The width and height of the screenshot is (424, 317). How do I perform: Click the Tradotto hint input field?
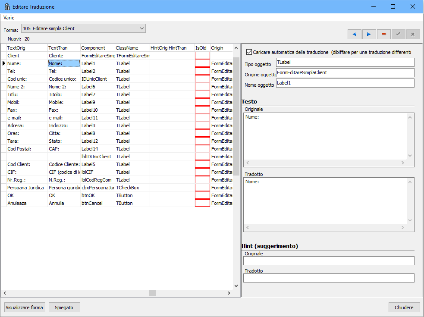click(328, 278)
